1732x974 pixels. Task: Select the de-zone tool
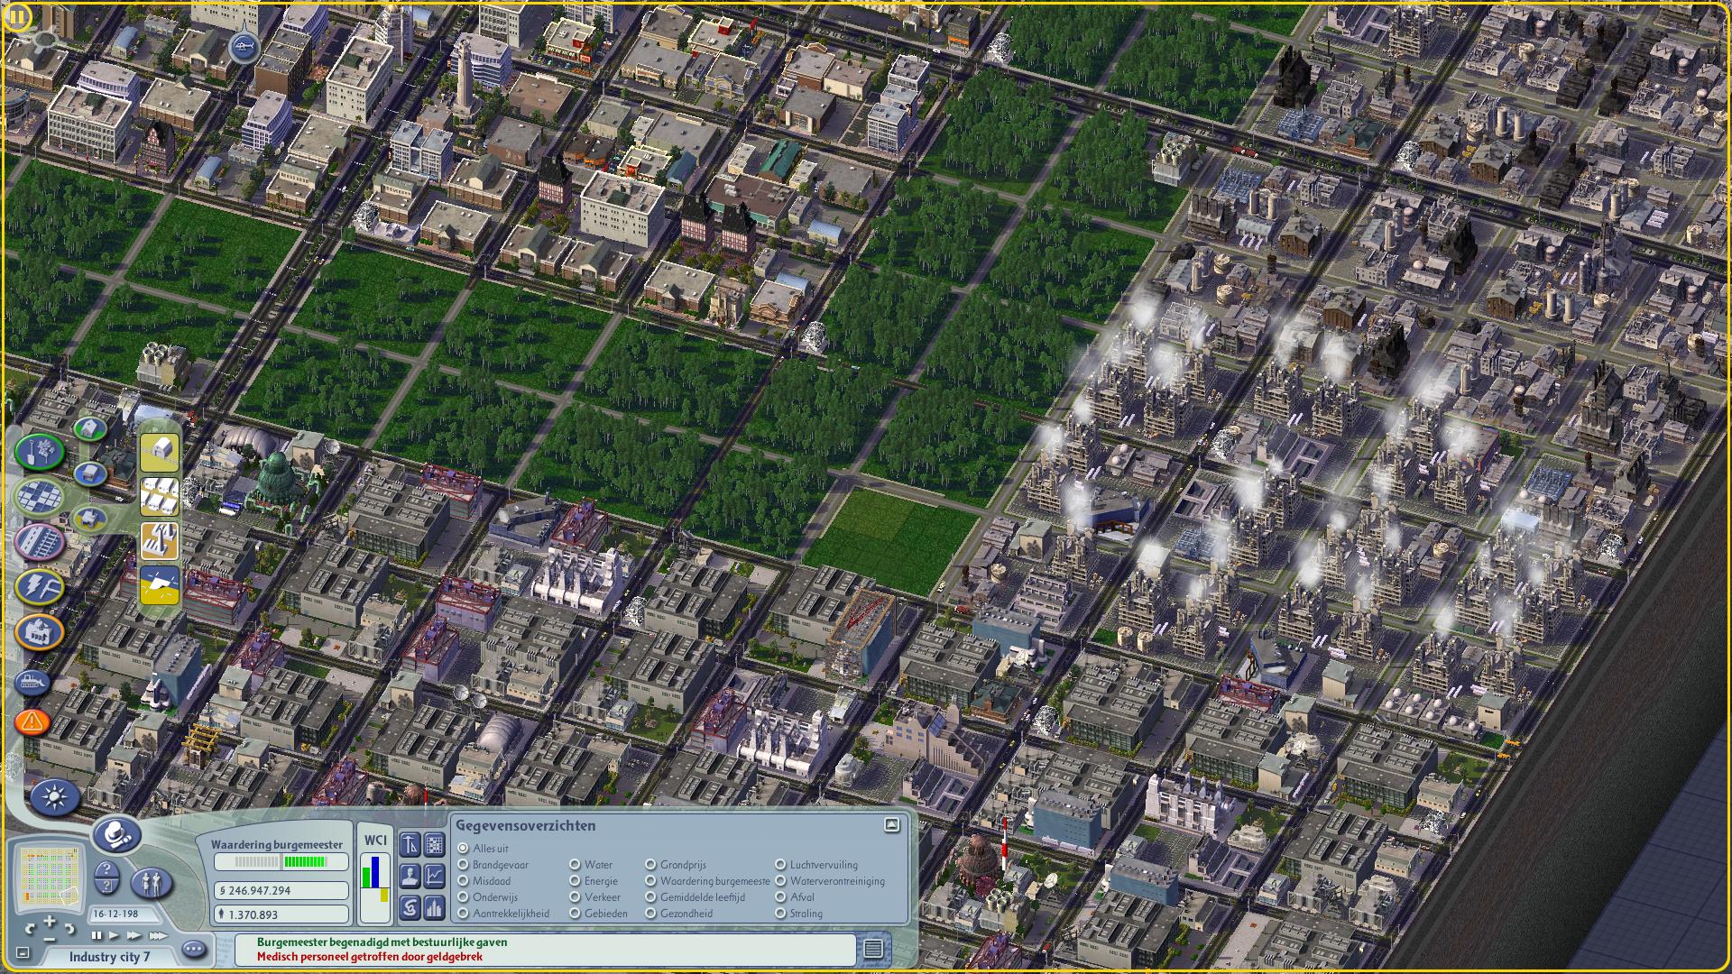point(160,584)
